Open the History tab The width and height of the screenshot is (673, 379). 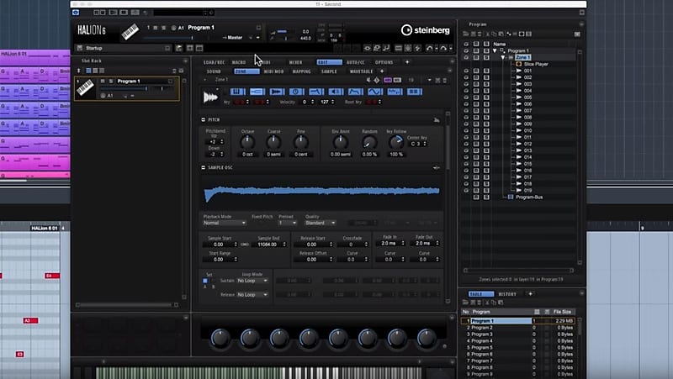click(507, 294)
